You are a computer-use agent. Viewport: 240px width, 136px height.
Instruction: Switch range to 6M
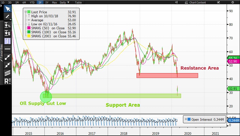(24, 3)
